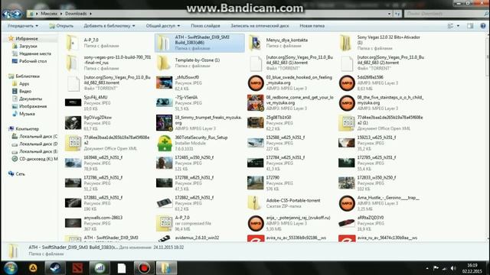Viewport: 490px width, 275px height.
Task: Select 77d4ee3baa1...a2 (1) Office XML document
Action: 381,123
